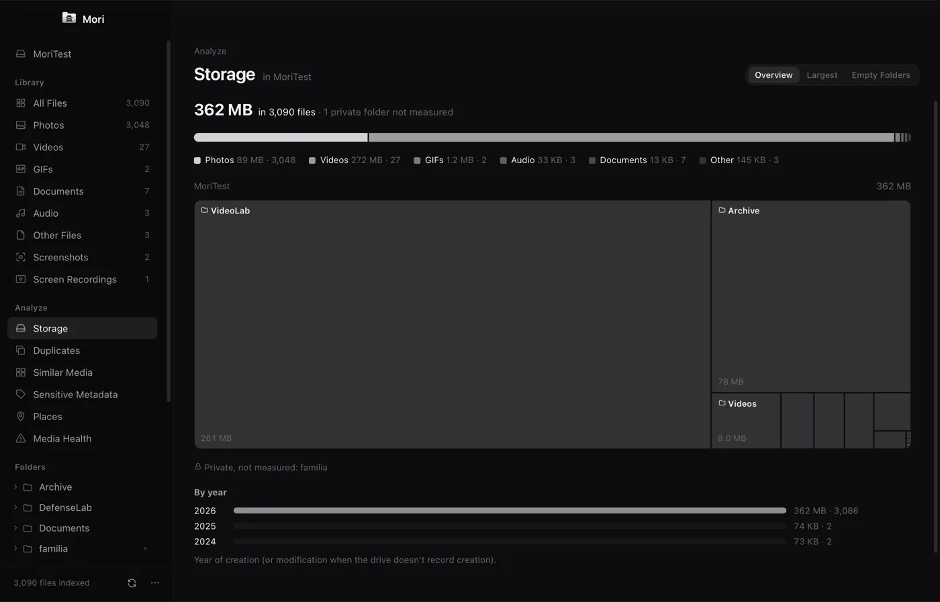Screen dimensions: 940x602
Task: Click the Photos segment of storage bar
Action: pyautogui.click(x=281, y=138)
